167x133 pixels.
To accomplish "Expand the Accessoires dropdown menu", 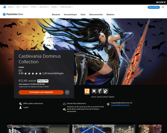I will 44,7.
